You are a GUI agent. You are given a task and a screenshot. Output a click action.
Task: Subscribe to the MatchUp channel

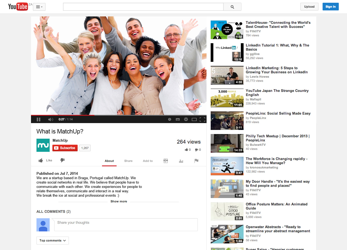pyautogui.click(x=65, y=148)
